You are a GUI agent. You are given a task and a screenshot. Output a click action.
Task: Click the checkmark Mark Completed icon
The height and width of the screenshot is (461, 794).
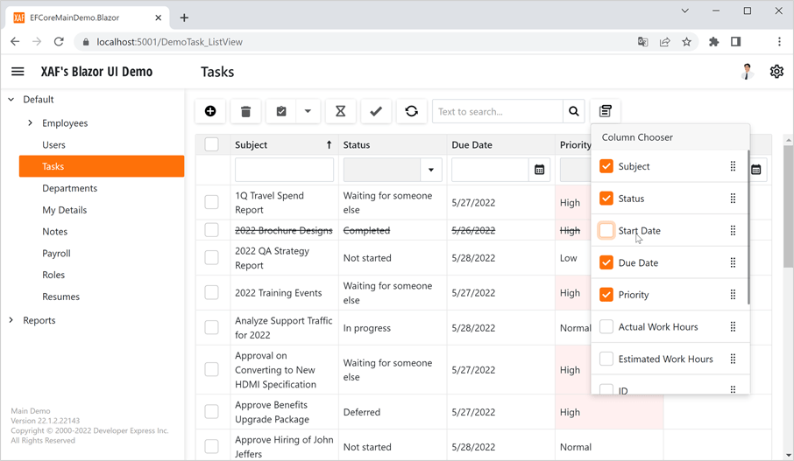click(375, 111)
